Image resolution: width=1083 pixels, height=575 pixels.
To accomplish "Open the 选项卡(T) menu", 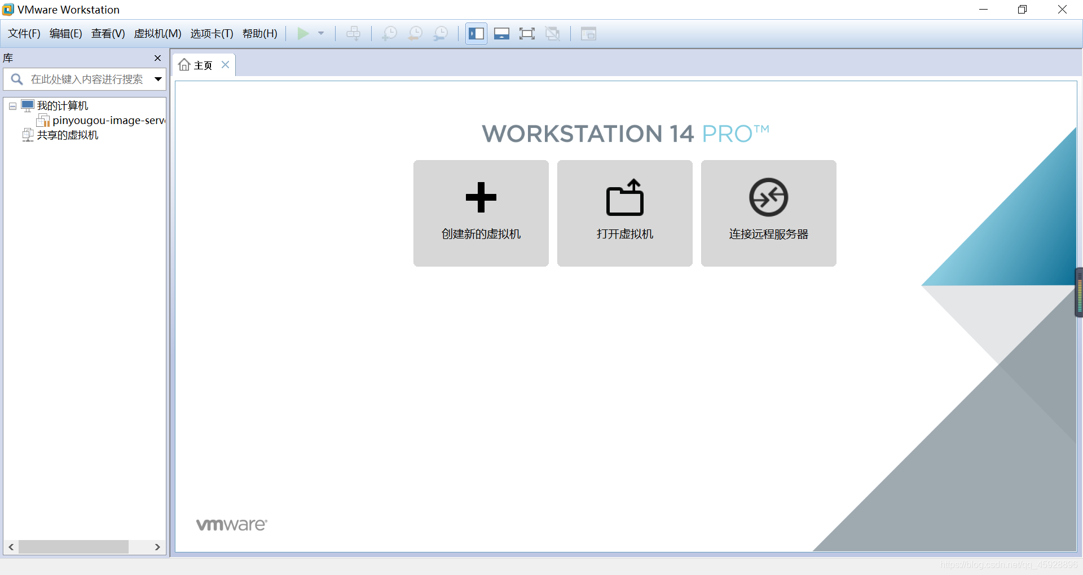I will (212, 34).
